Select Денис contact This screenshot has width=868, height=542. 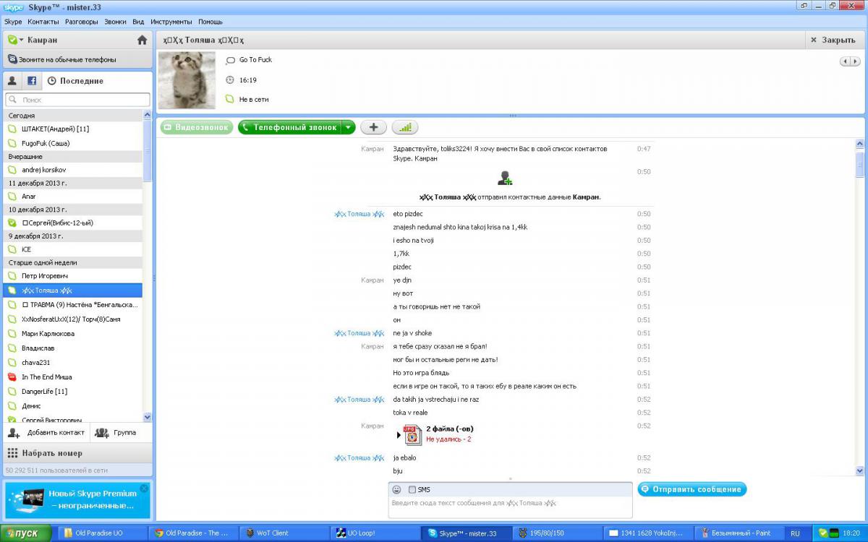[x=74, y=405]
